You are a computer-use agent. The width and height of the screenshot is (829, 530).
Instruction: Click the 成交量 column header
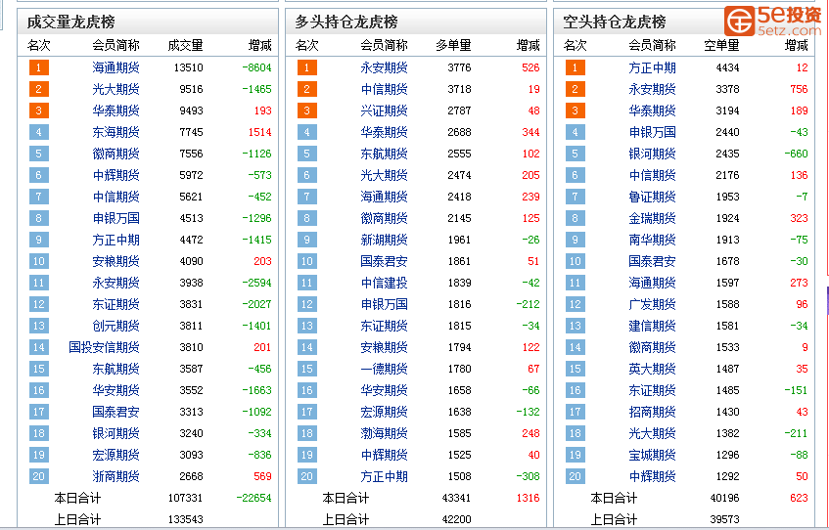click(186, 45)
